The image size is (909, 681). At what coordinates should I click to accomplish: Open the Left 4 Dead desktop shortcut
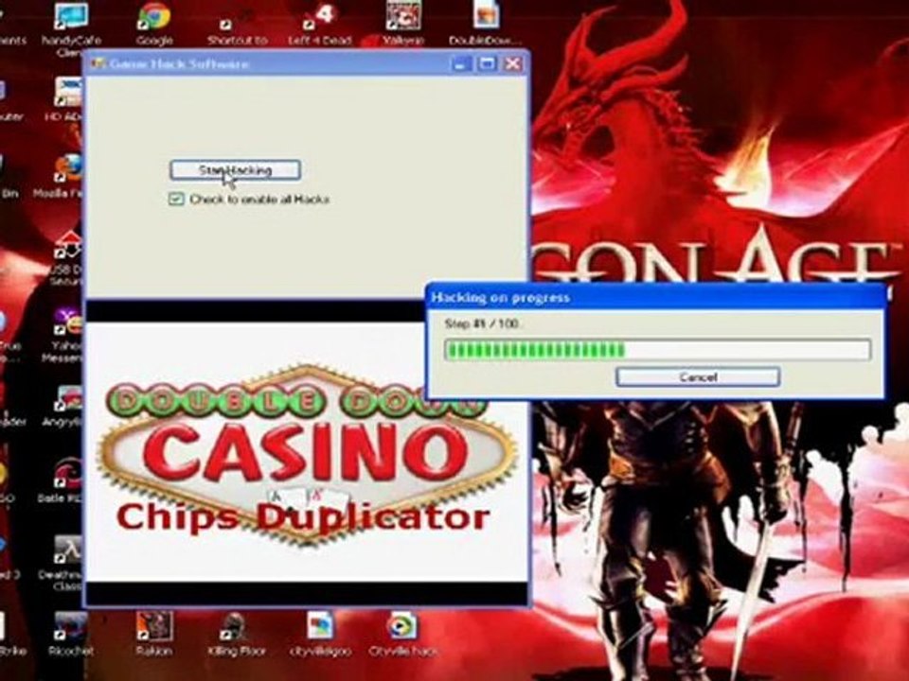(319, 26)
